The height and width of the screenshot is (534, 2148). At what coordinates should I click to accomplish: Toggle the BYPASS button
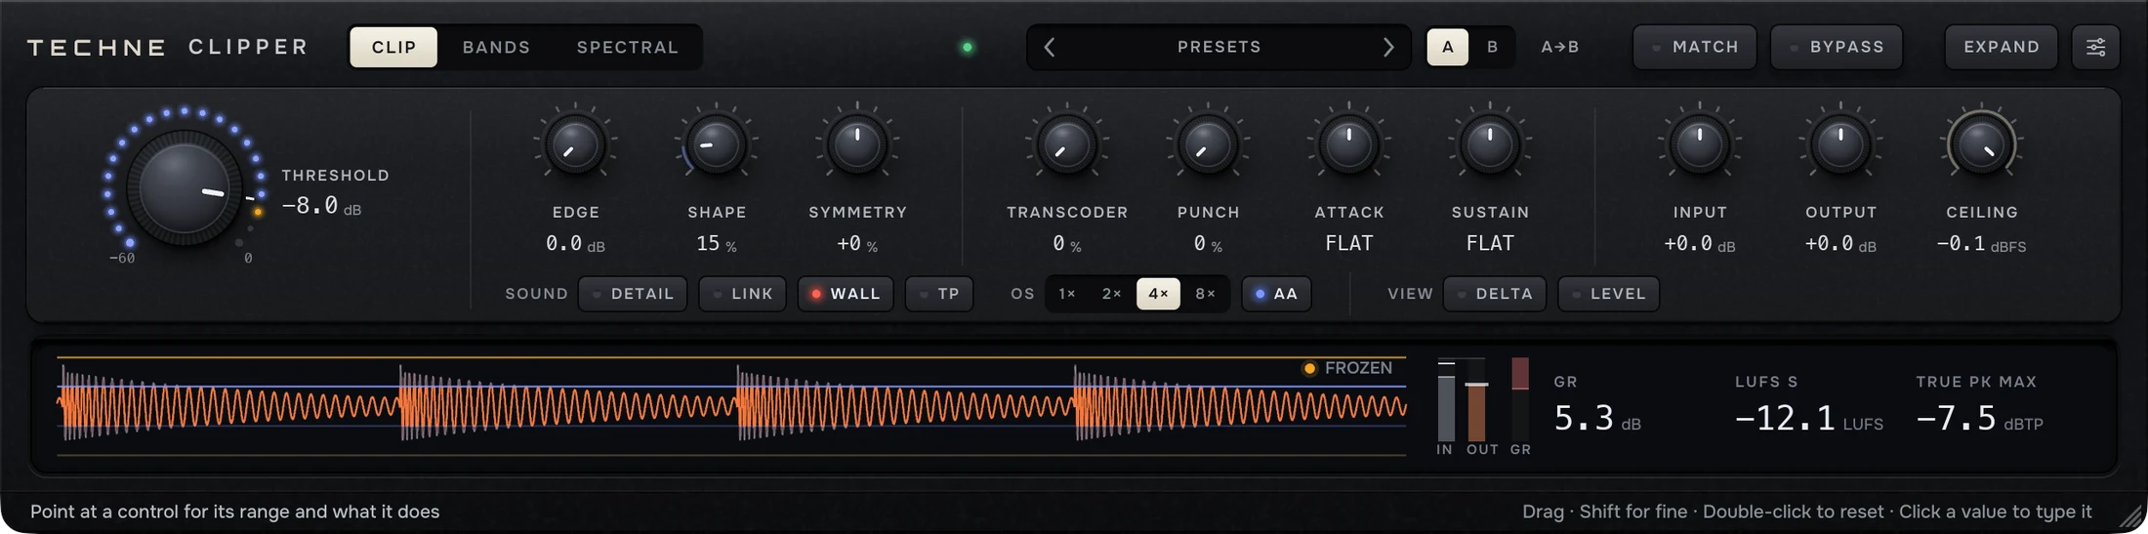[x=1837, y=47]
